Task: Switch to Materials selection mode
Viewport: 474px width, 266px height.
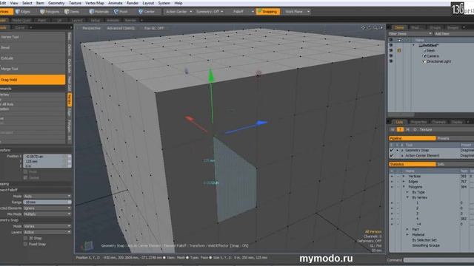Action: (x=99, y=12)
